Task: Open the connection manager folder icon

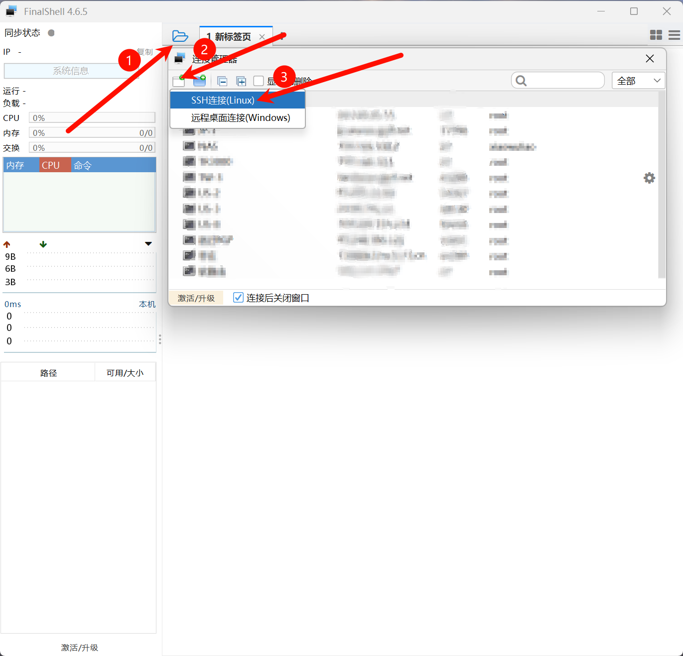Action: coord(180,36)
